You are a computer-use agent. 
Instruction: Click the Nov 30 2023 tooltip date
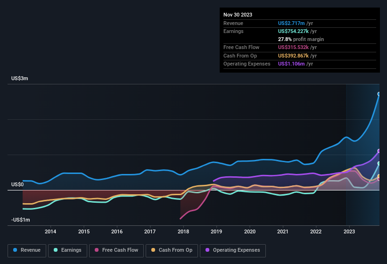[x=238, y=15]
